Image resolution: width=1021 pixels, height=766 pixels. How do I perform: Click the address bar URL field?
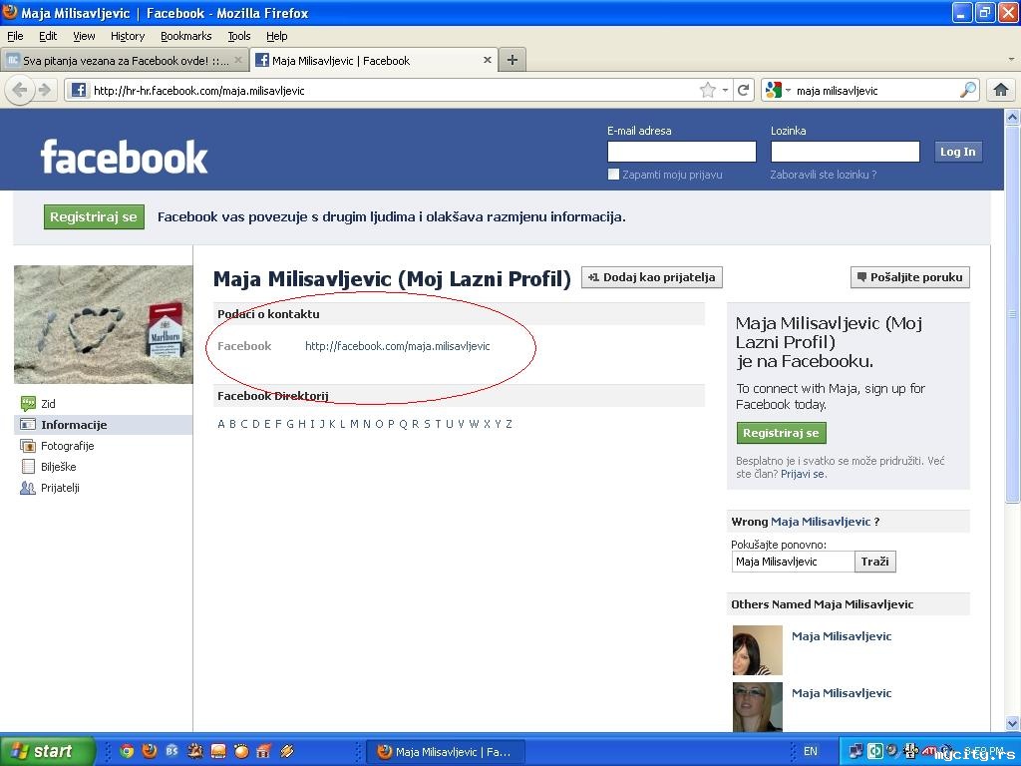(x=391, y=90)
